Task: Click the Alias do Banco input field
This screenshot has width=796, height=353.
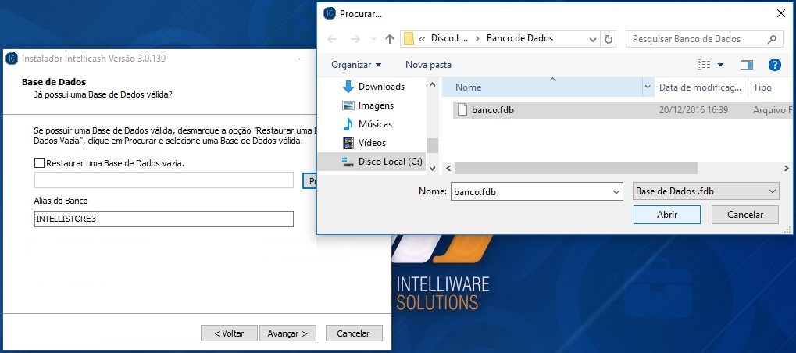Action: point(164,219)
